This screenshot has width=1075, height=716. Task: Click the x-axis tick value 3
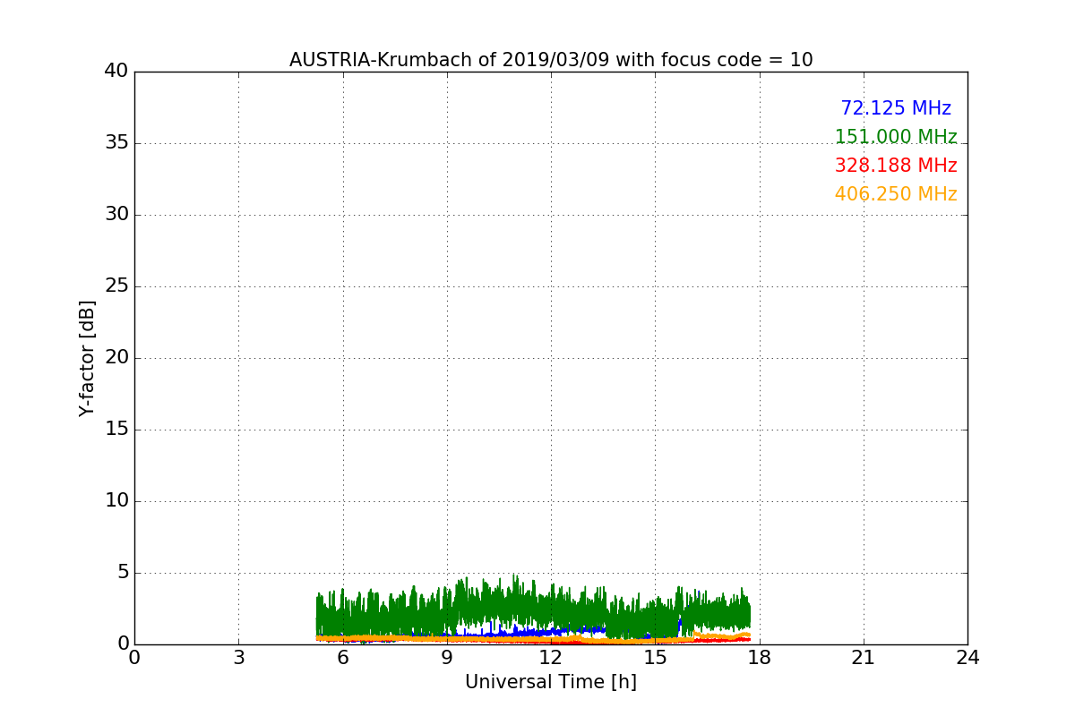(x=238, y=658)
